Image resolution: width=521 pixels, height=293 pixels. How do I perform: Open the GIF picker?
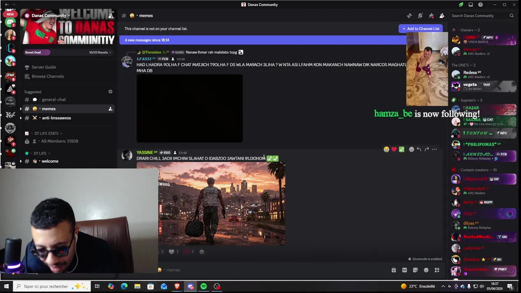coord(405,270)
